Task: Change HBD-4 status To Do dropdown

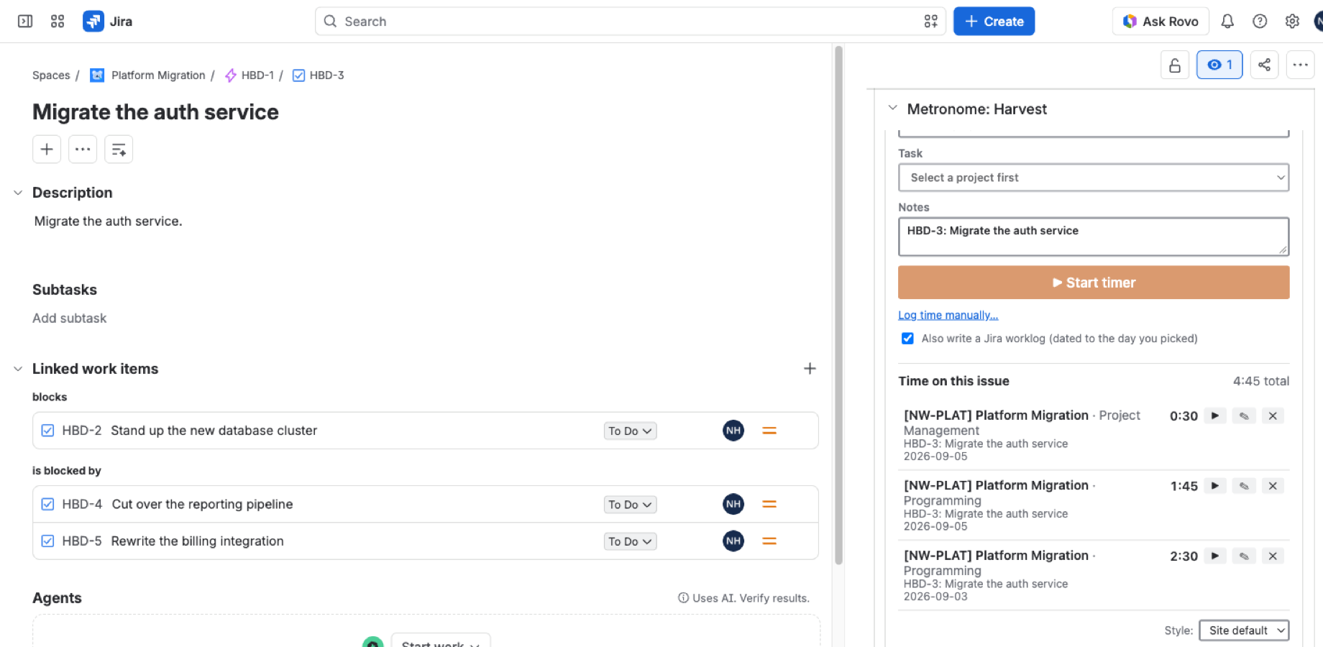Action: [630, 505]
